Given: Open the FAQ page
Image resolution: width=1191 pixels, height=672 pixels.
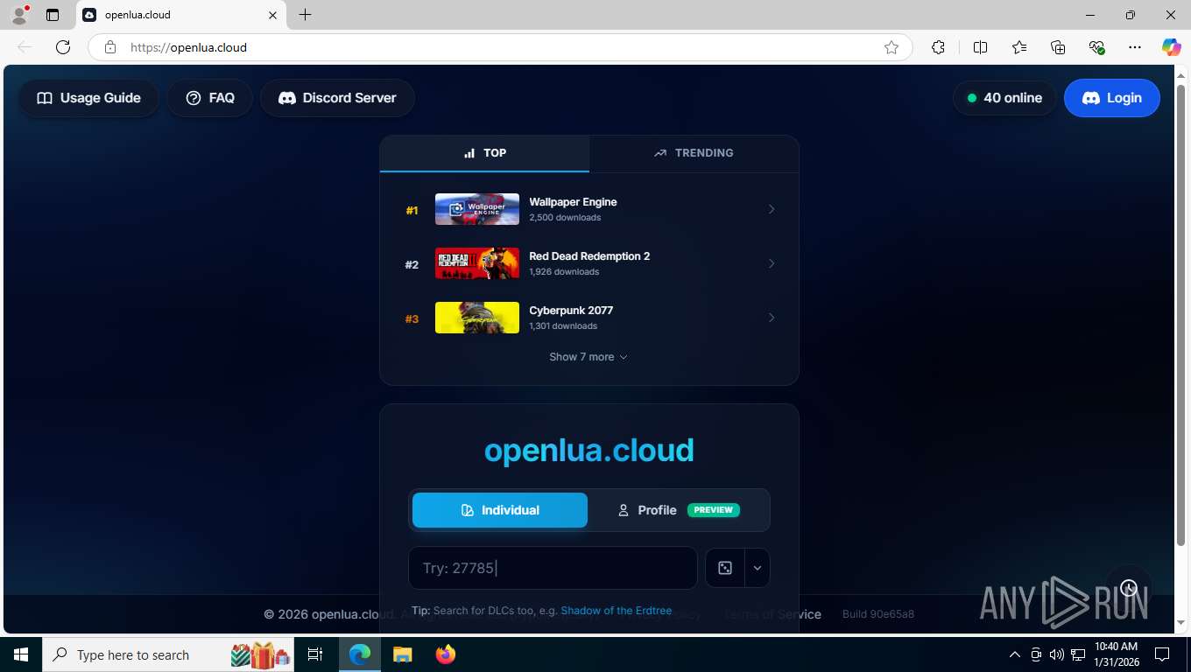Looking at the screenshot, I should coord(210,98).
